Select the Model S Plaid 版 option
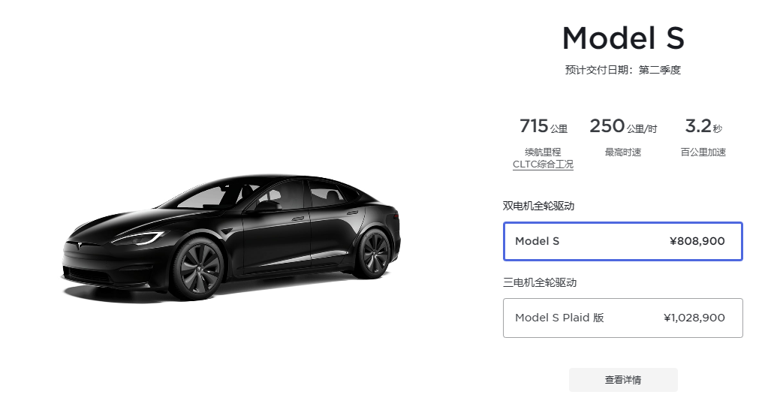 [x=622, y=318]
